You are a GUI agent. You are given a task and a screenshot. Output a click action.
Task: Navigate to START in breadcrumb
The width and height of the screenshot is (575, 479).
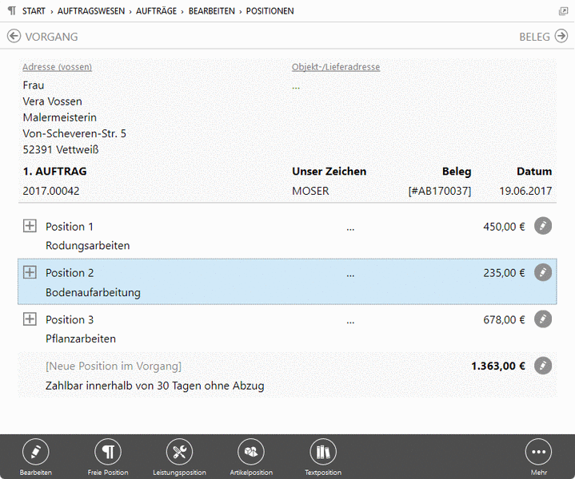34,11
